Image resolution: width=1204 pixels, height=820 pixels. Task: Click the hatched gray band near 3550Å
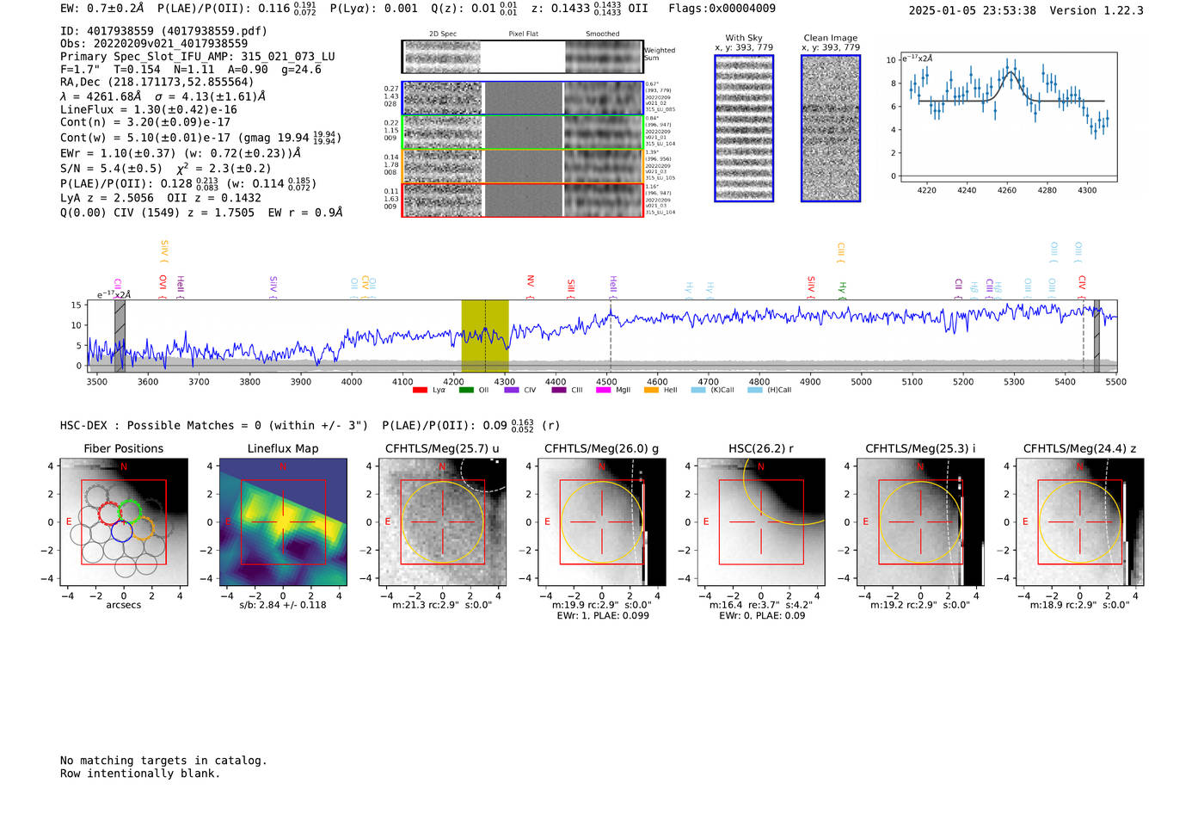click(x=120, y=336)
